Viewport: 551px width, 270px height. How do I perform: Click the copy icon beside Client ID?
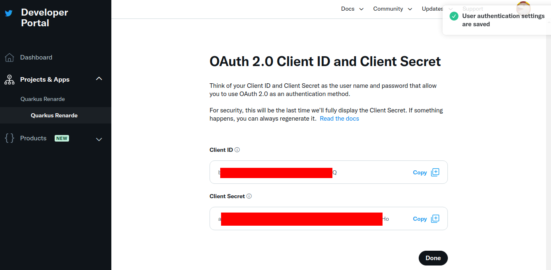435,172
